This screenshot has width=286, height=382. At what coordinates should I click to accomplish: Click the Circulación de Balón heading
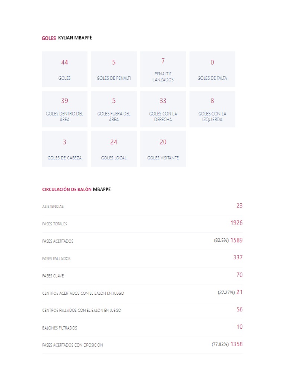[x=67, y=190]
